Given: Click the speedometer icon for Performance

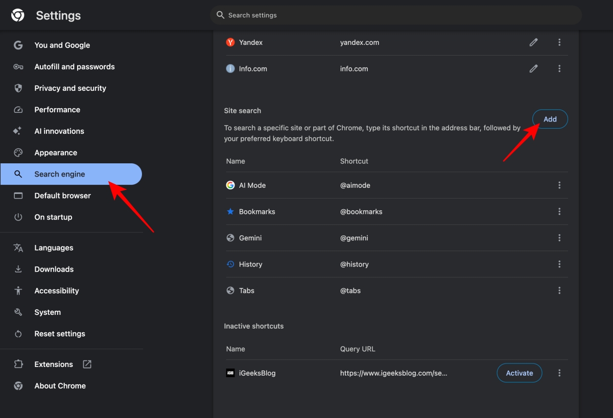Looking at the screenshot, I should pos(18,110).
